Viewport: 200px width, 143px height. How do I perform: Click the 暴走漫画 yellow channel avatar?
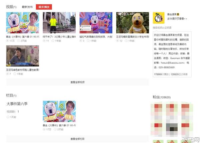pos(159,18)
